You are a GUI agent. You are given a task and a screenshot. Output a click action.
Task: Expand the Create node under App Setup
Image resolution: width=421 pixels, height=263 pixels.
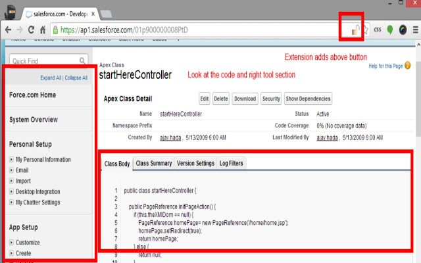tap(11, 253)
